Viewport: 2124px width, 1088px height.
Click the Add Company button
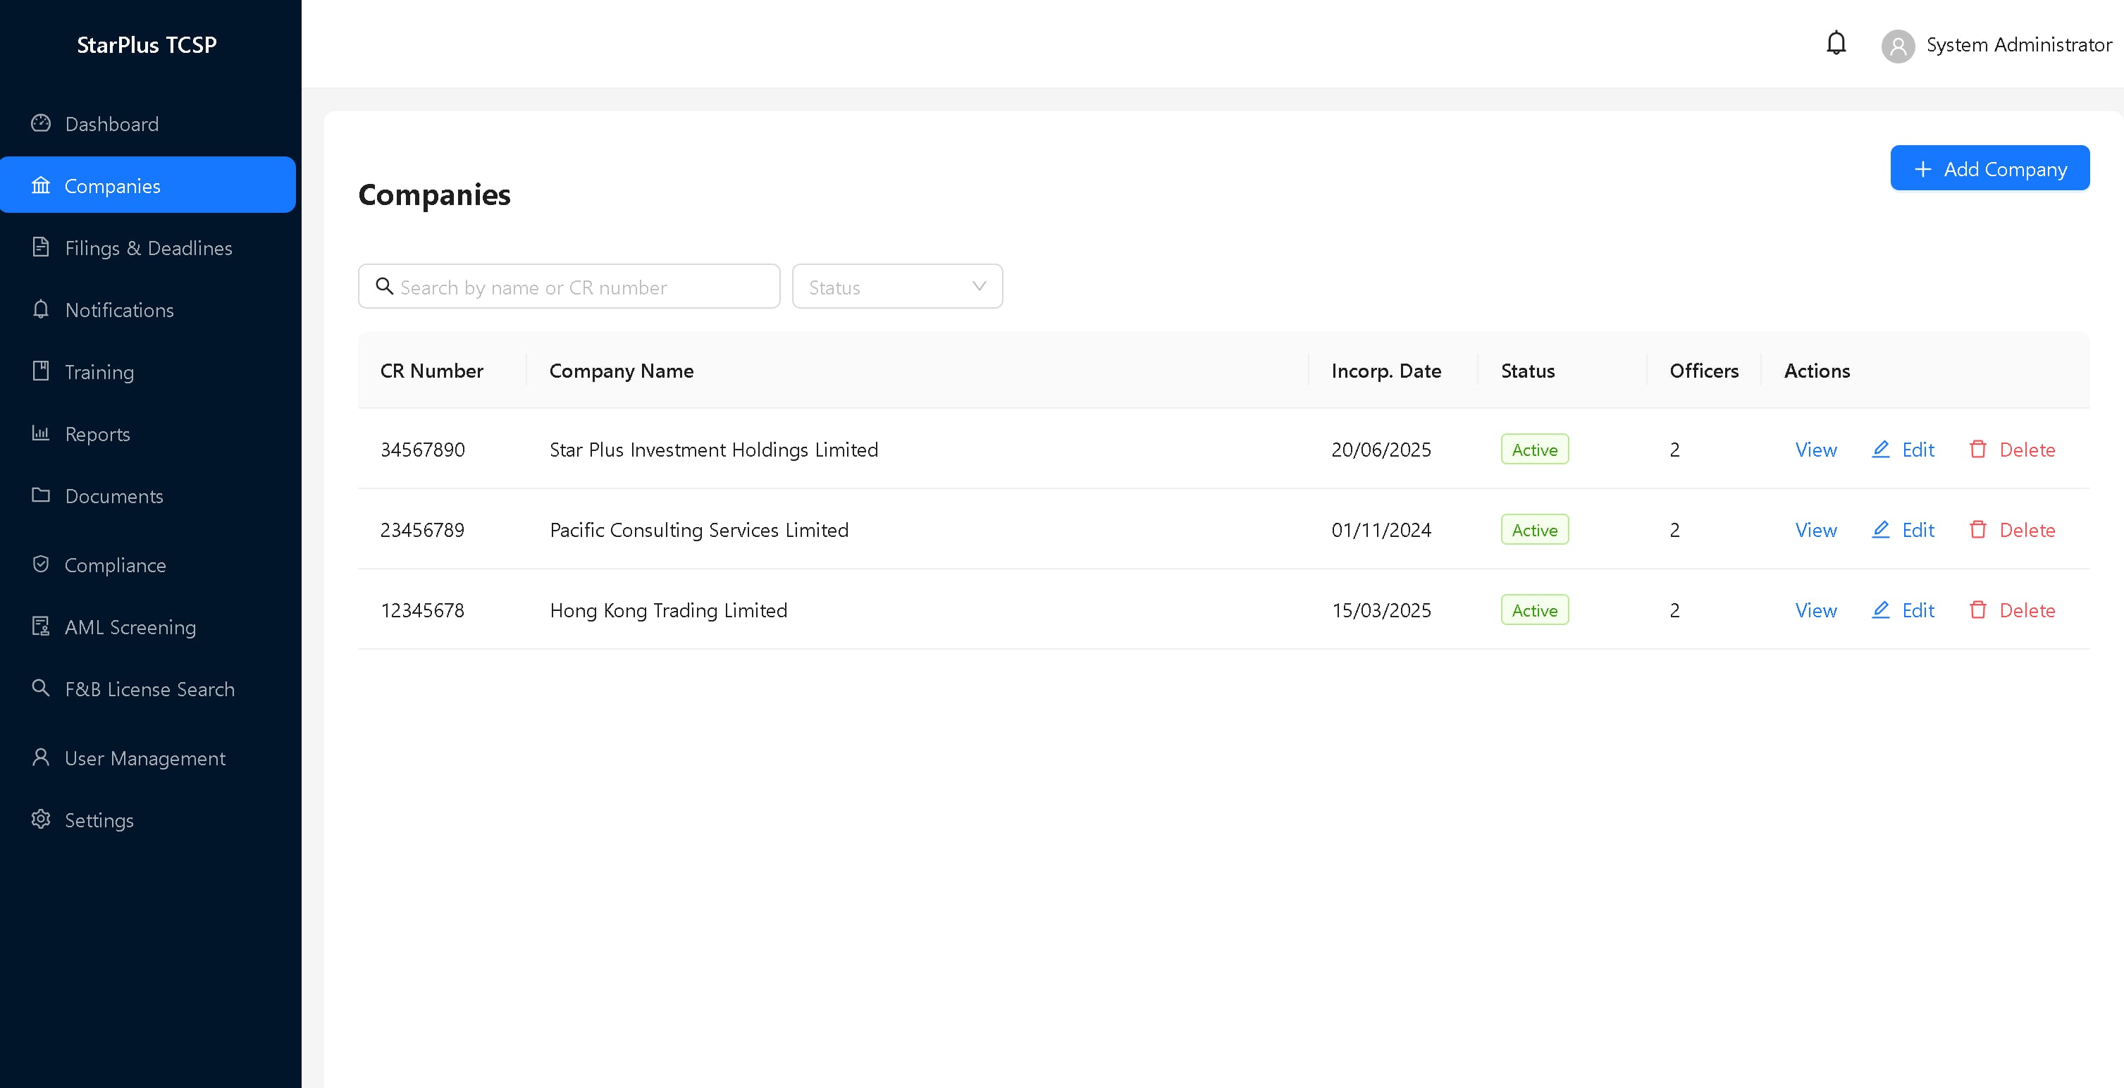coord(1989,168)
